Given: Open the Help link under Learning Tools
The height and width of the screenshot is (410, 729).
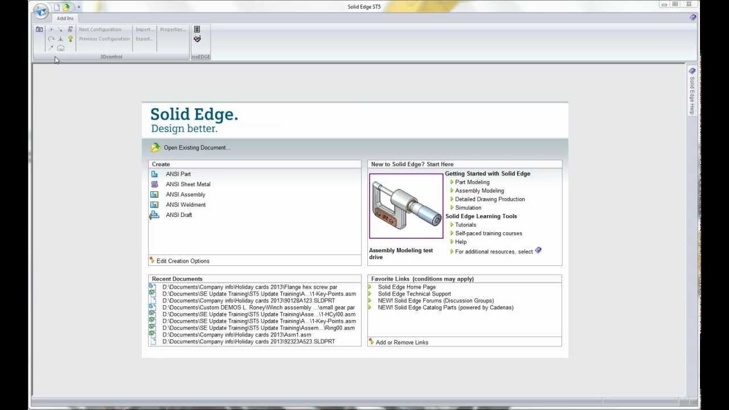Looking at the screenshot, I should click(461, 242).
